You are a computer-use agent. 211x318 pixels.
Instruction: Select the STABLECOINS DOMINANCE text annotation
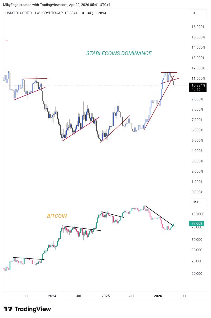coord(119,54)
